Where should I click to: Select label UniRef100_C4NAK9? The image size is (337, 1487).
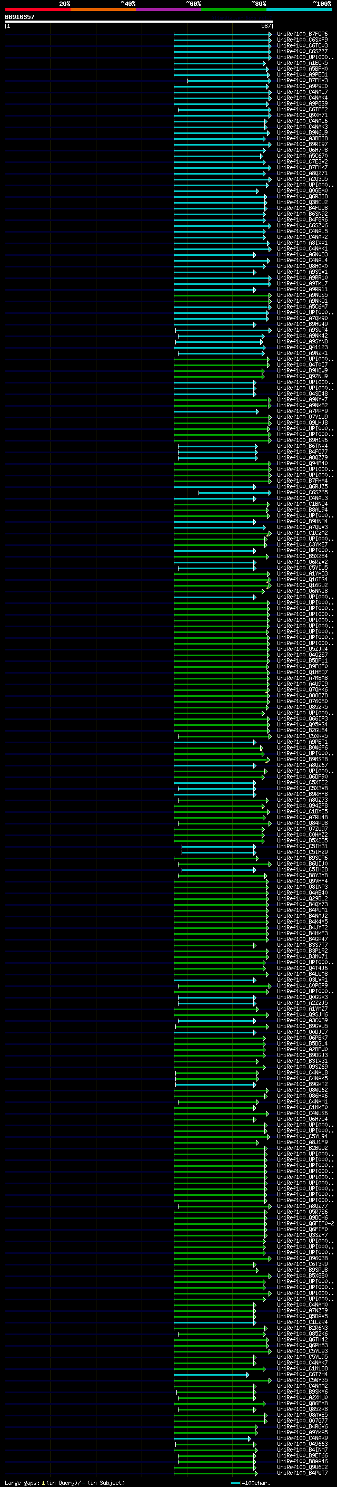(x=302, y=1438)
